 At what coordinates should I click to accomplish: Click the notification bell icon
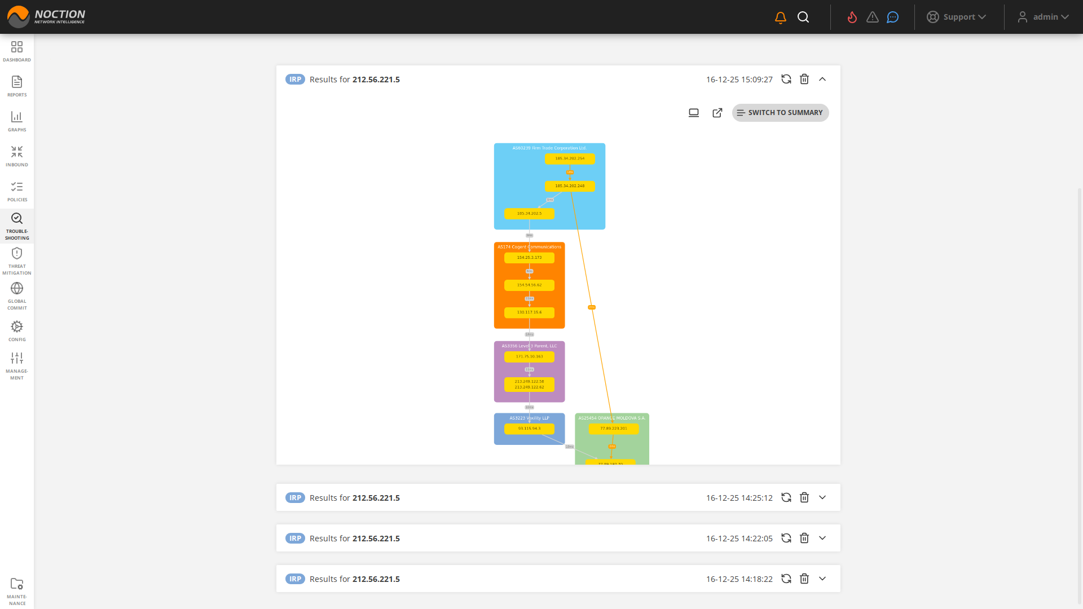click(x=781, y=17)
